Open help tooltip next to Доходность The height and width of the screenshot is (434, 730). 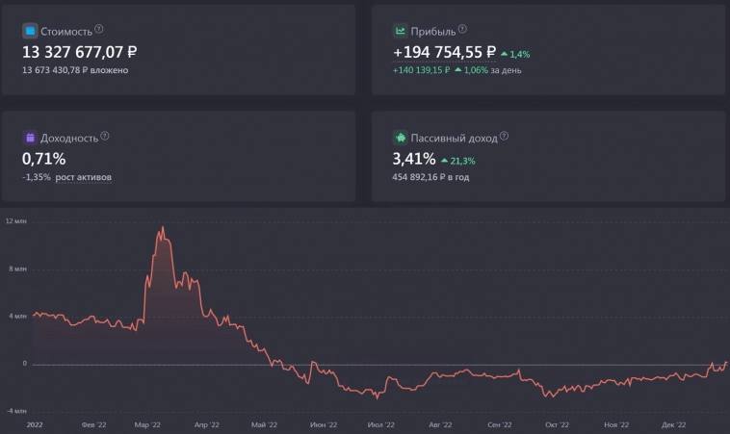105,136
